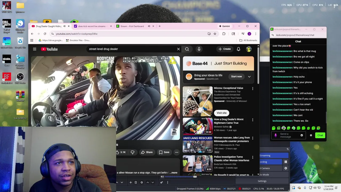Open media controls icon in Chrome toolbar
Viewport: 341px width, 192px height.
click(x=243, y=34)
